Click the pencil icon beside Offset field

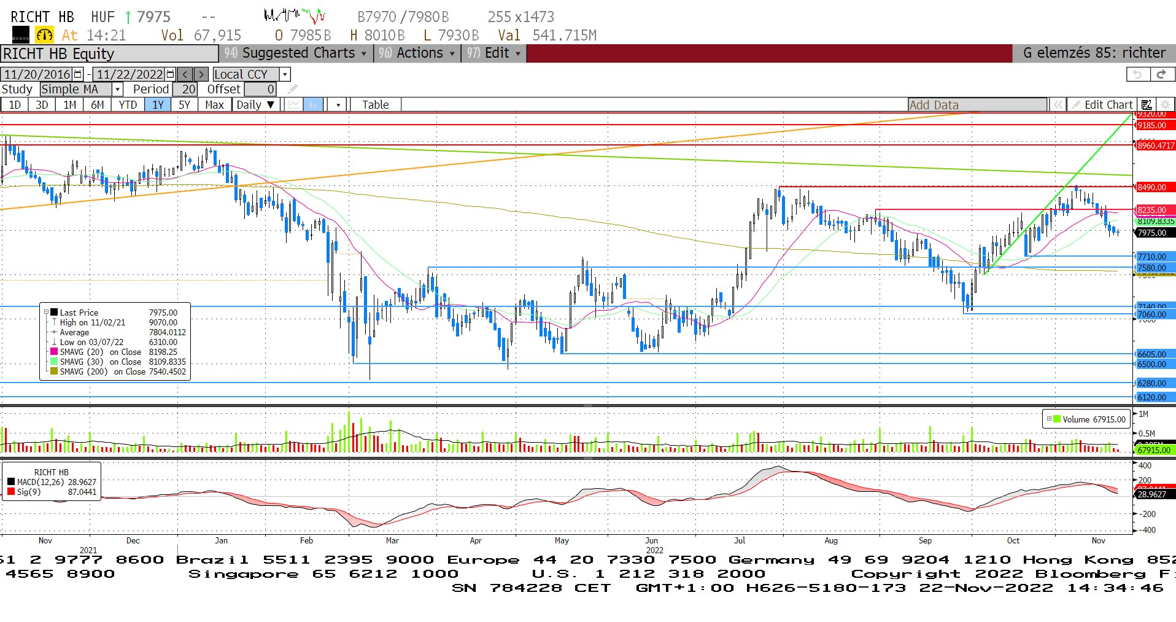[x=292, y=90]
